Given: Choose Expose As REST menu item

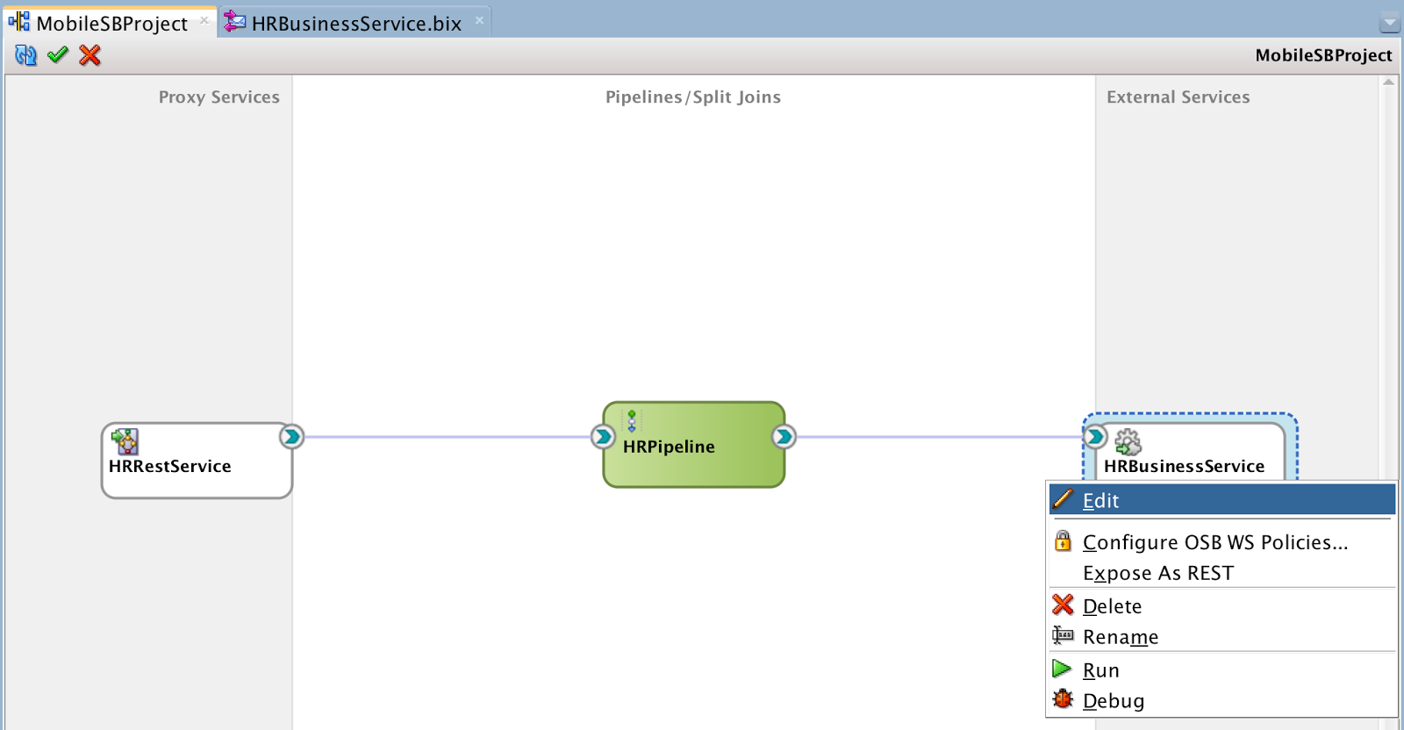Looking at the screenshot, I should click(1221, 573).
